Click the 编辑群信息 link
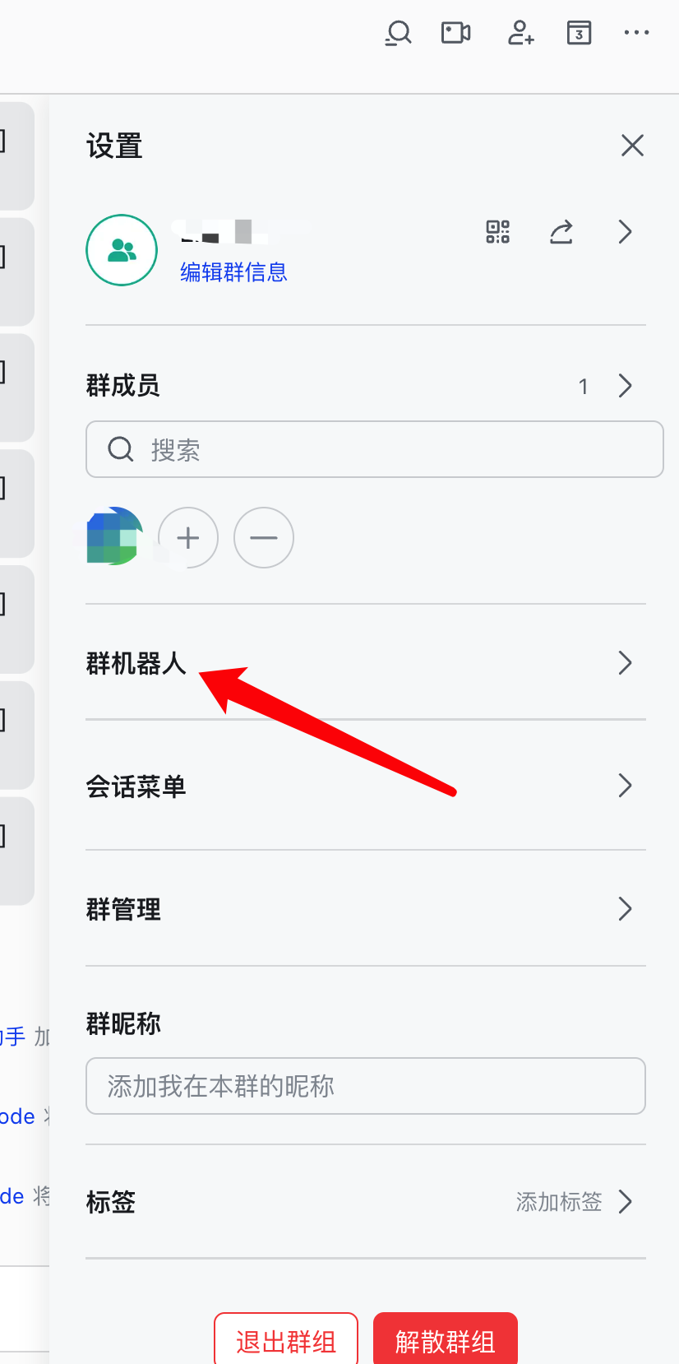679x1364 pixels. coord(233,272)
